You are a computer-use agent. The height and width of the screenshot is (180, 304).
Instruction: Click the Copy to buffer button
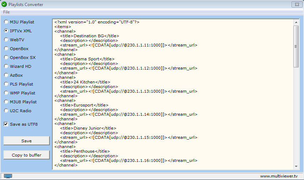26,155
